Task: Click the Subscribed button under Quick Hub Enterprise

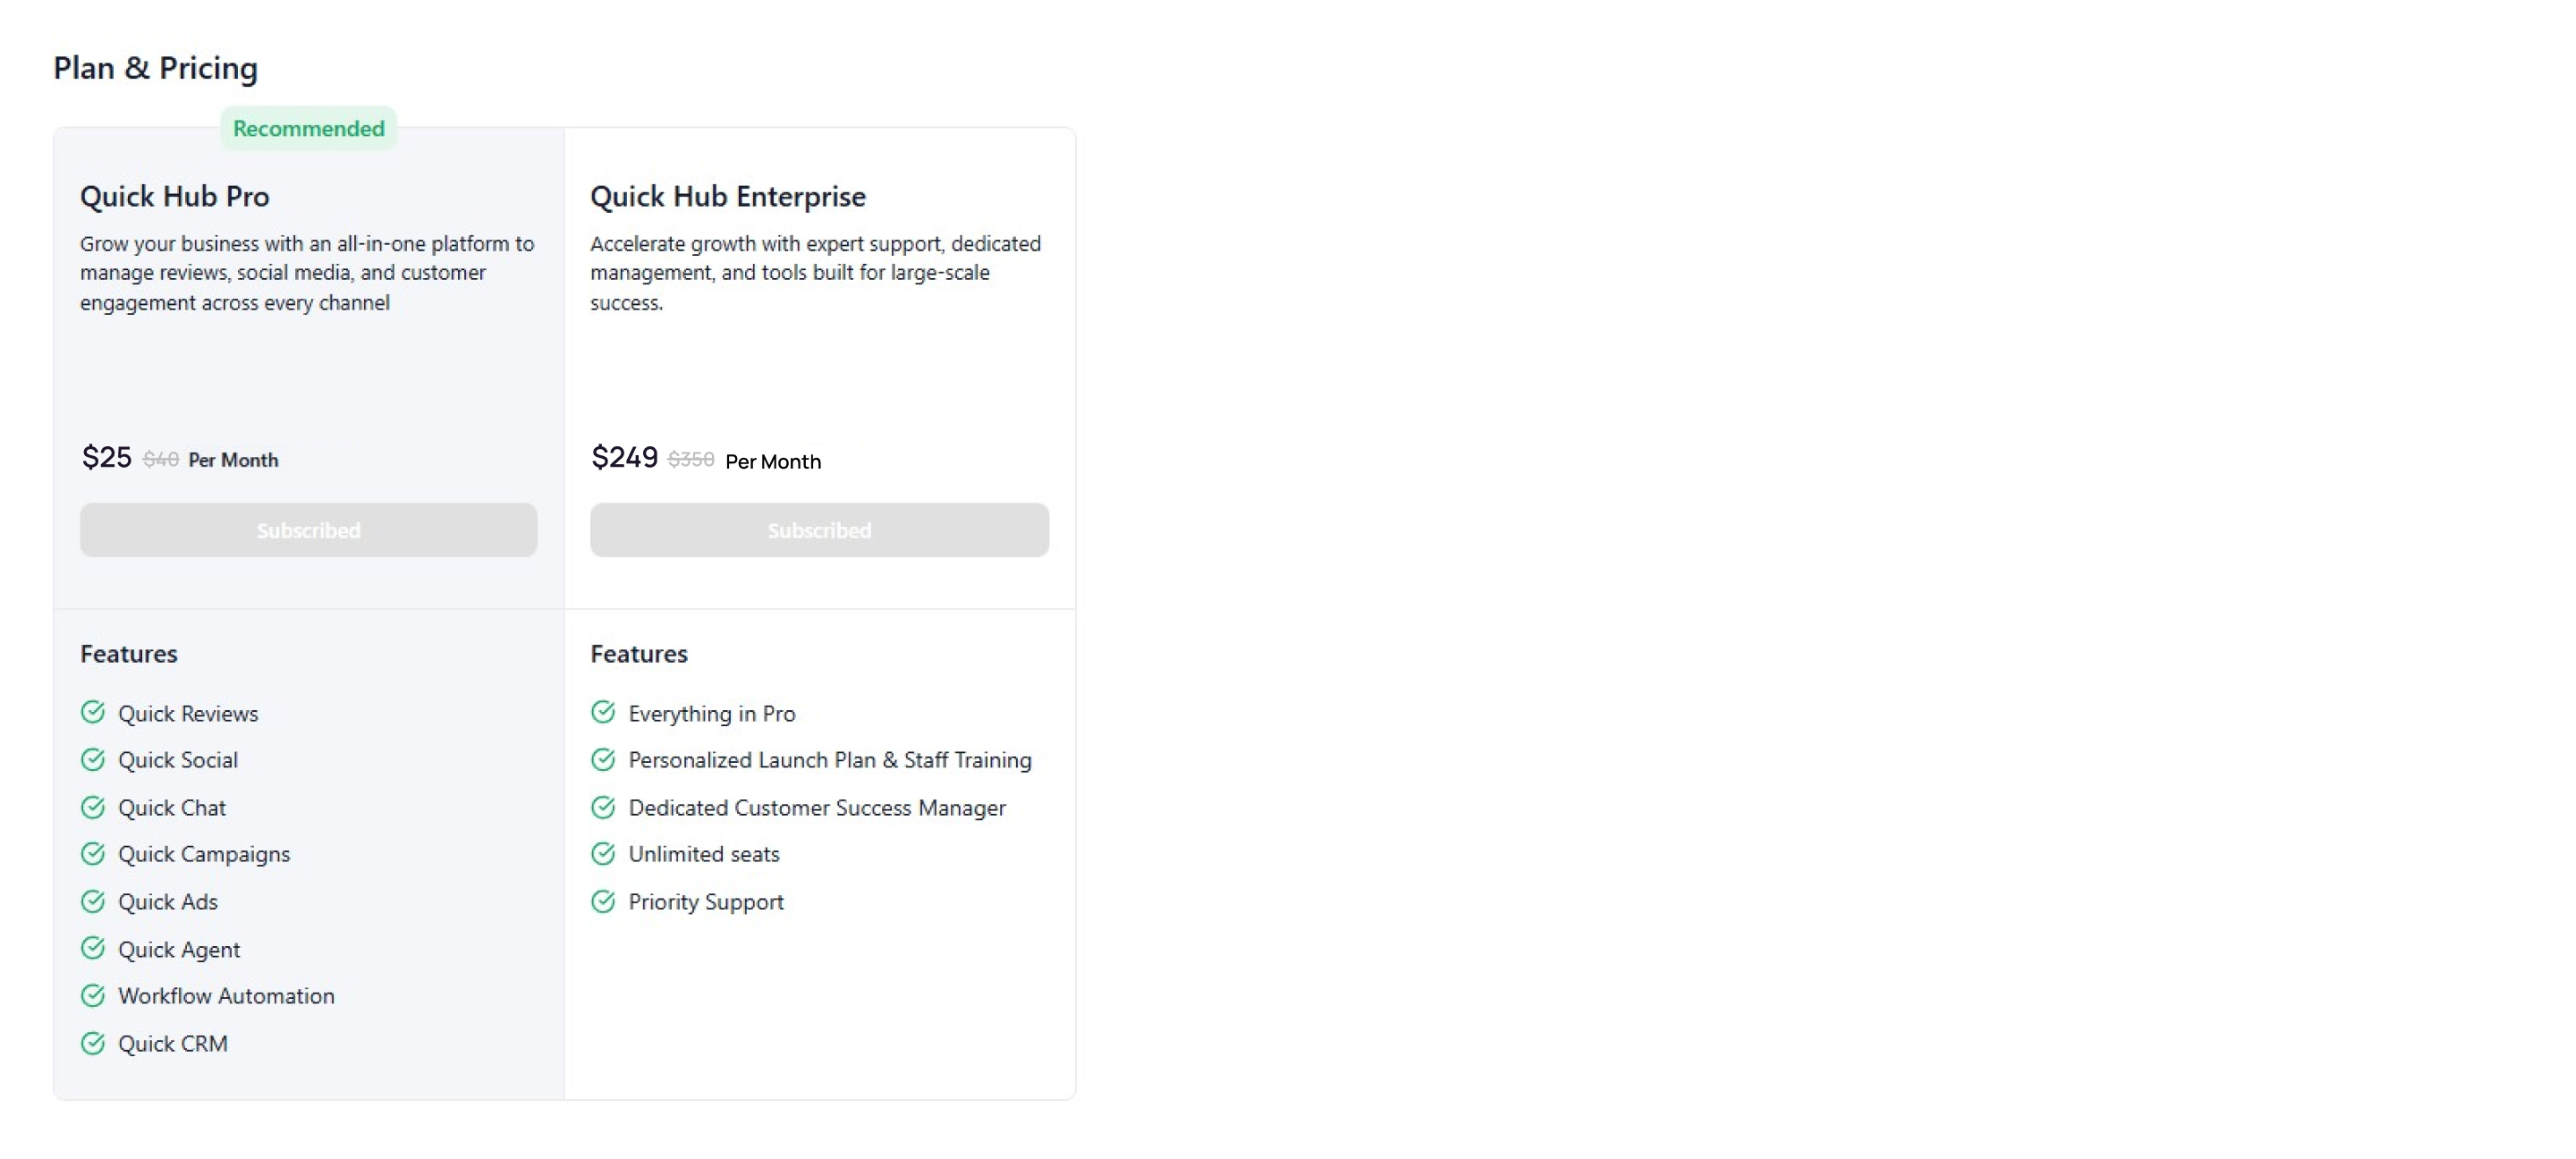Action: point(819,530)
